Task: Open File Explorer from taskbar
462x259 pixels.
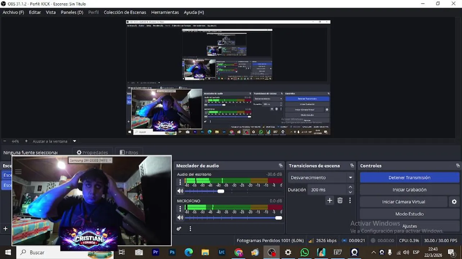Action: 205,253
